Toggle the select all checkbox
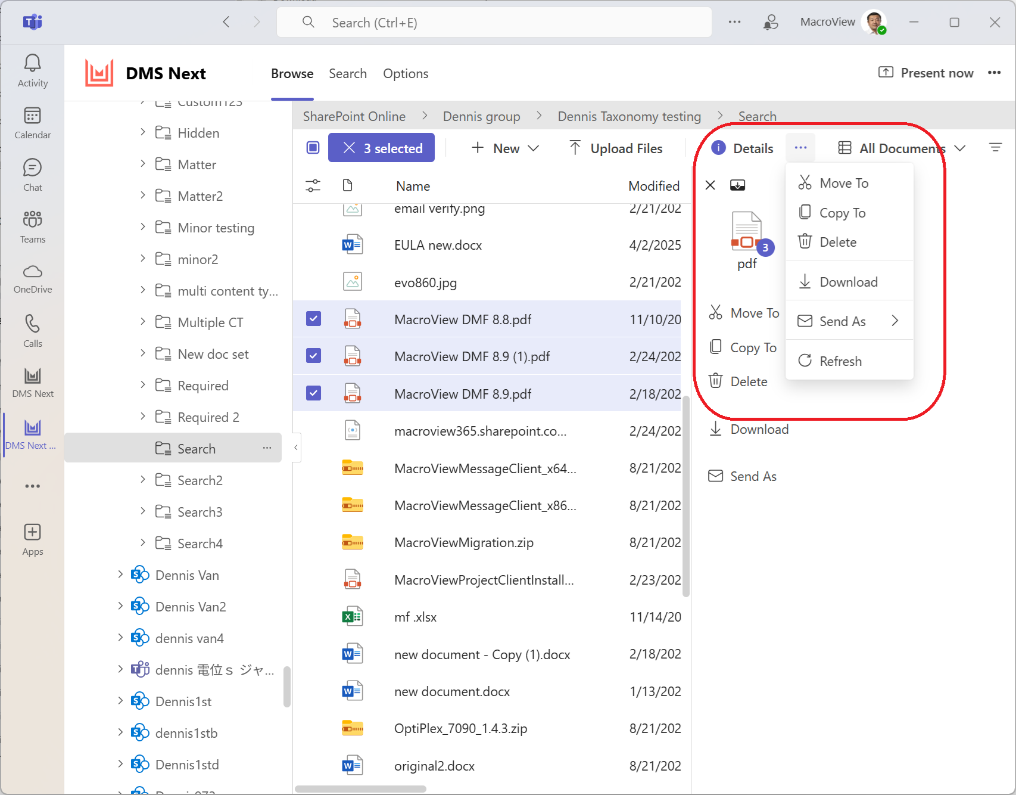 [313, 148]
